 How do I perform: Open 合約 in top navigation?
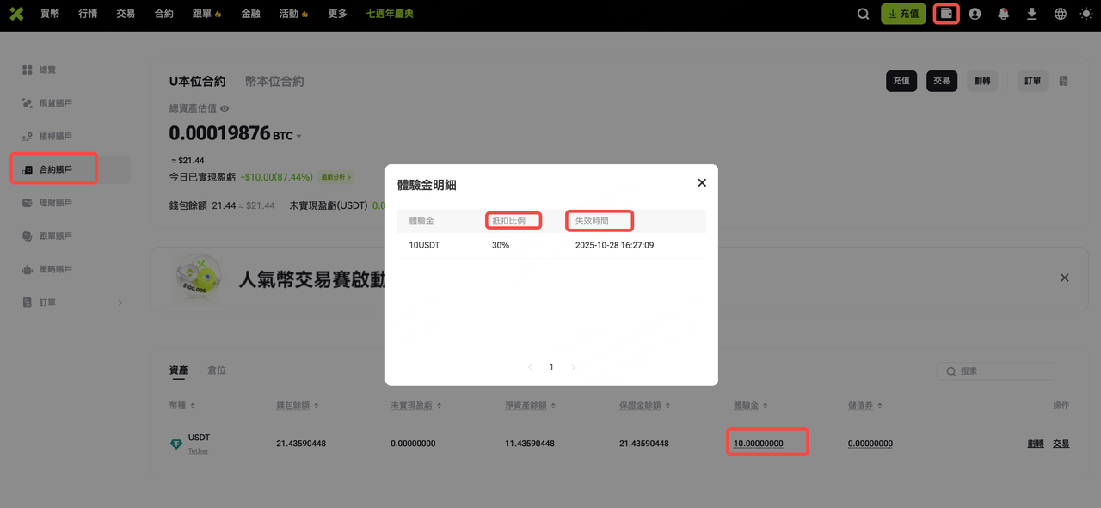click(x=163, y=14)
